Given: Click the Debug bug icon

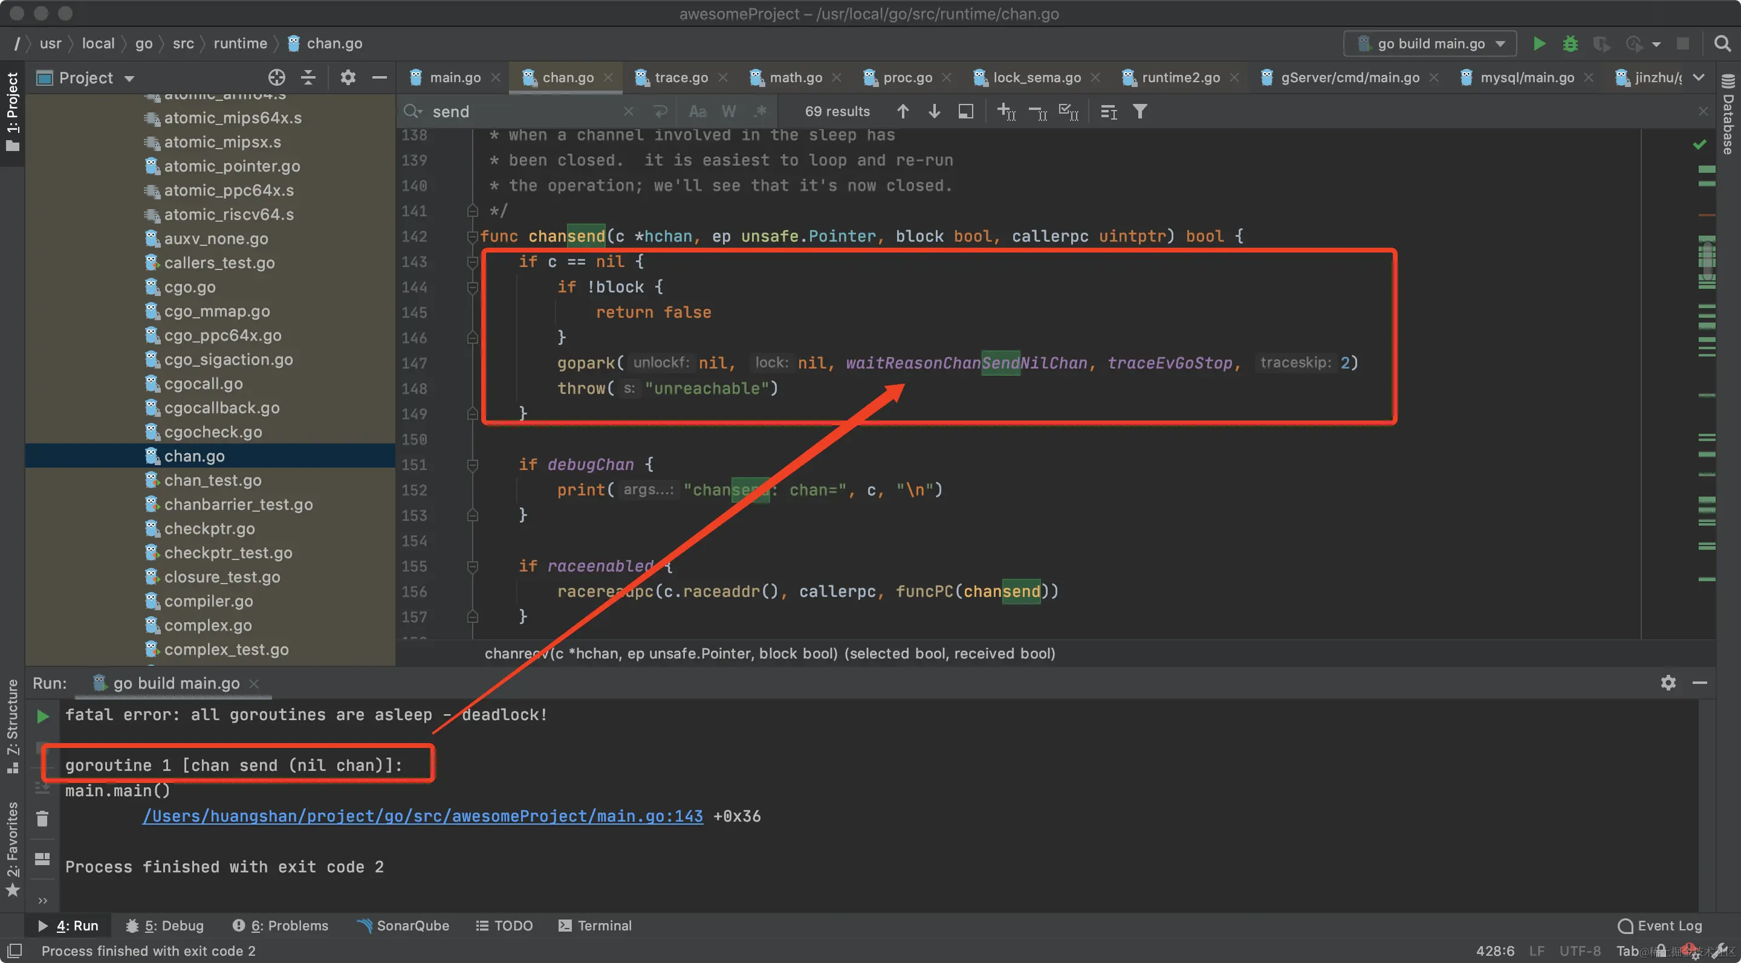Looking at the screenshot, I should [1570, 44].
